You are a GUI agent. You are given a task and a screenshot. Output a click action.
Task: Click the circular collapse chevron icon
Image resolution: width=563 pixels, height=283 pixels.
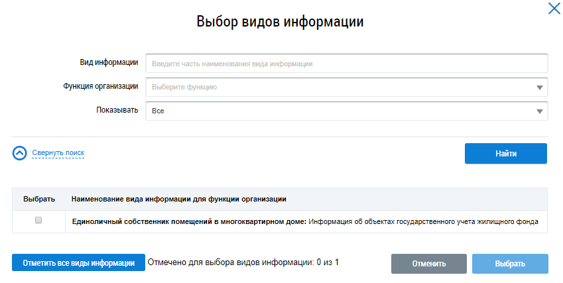(x=20, y=153)
